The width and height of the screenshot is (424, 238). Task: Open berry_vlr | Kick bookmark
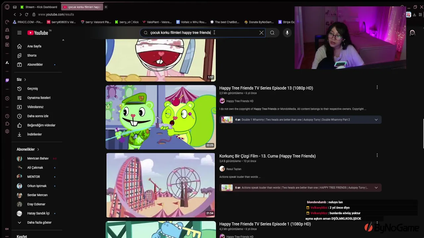[x=127, y=22]
